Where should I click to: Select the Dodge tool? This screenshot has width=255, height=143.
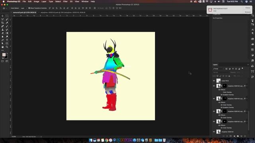coord(7,37)
